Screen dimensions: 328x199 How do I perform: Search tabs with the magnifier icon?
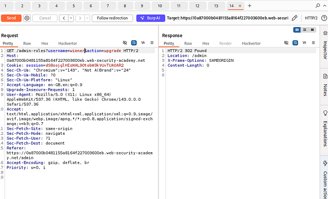point(318,6)
